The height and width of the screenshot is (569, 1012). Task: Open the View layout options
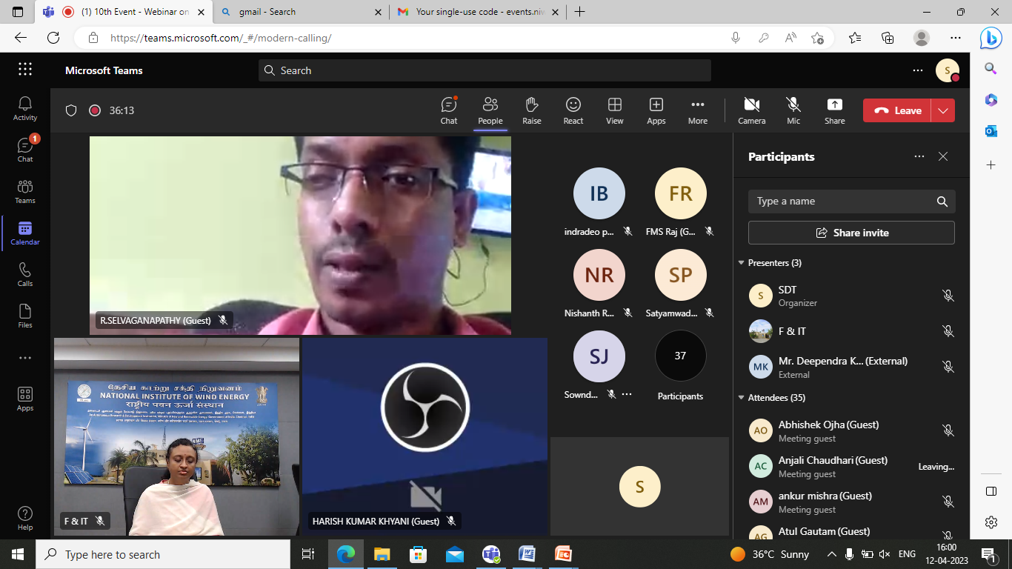(614, 110)
